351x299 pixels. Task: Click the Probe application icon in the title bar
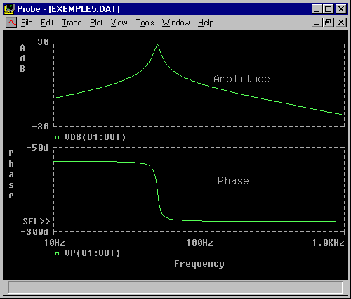point(10,9)
